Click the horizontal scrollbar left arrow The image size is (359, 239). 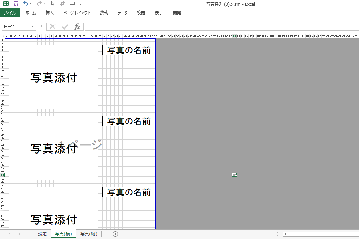[285, 234]
